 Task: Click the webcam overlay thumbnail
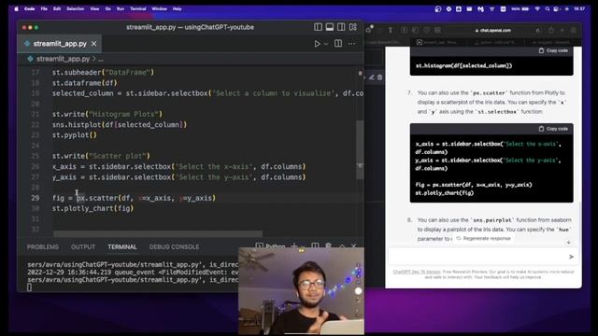coord(301,291)
